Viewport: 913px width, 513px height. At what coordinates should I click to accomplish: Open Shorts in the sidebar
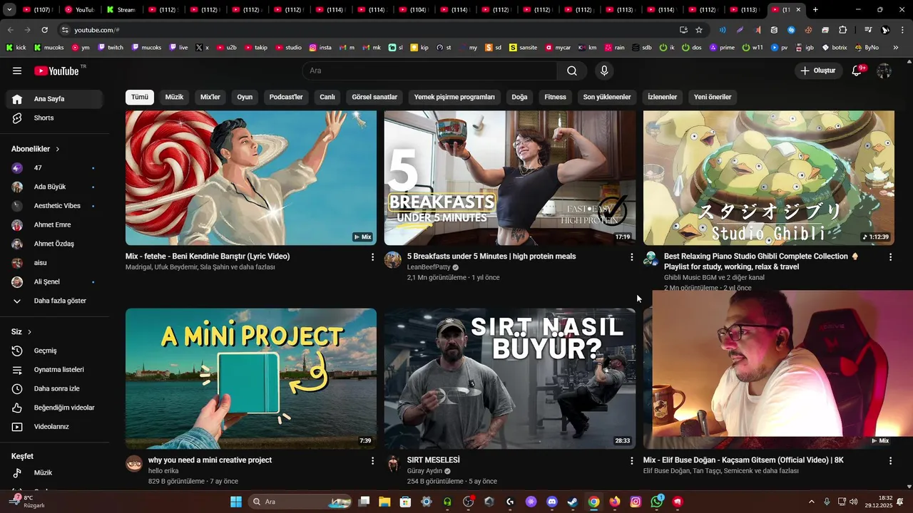tap(56, 118)
